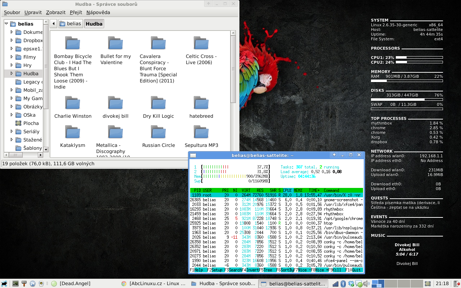Launch the hammer tool launcher in panel
The image size is (461, 288).
pyautogui.click(x=24, y=284)
